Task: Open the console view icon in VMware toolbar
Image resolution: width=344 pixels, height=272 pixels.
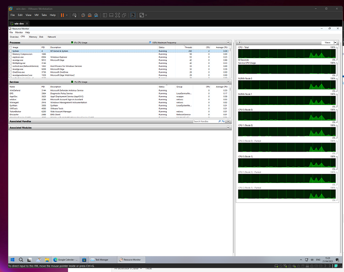Action: point(133,15)
